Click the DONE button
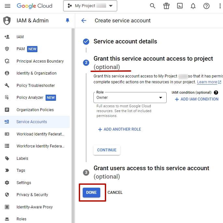 (x=91, y=193)
